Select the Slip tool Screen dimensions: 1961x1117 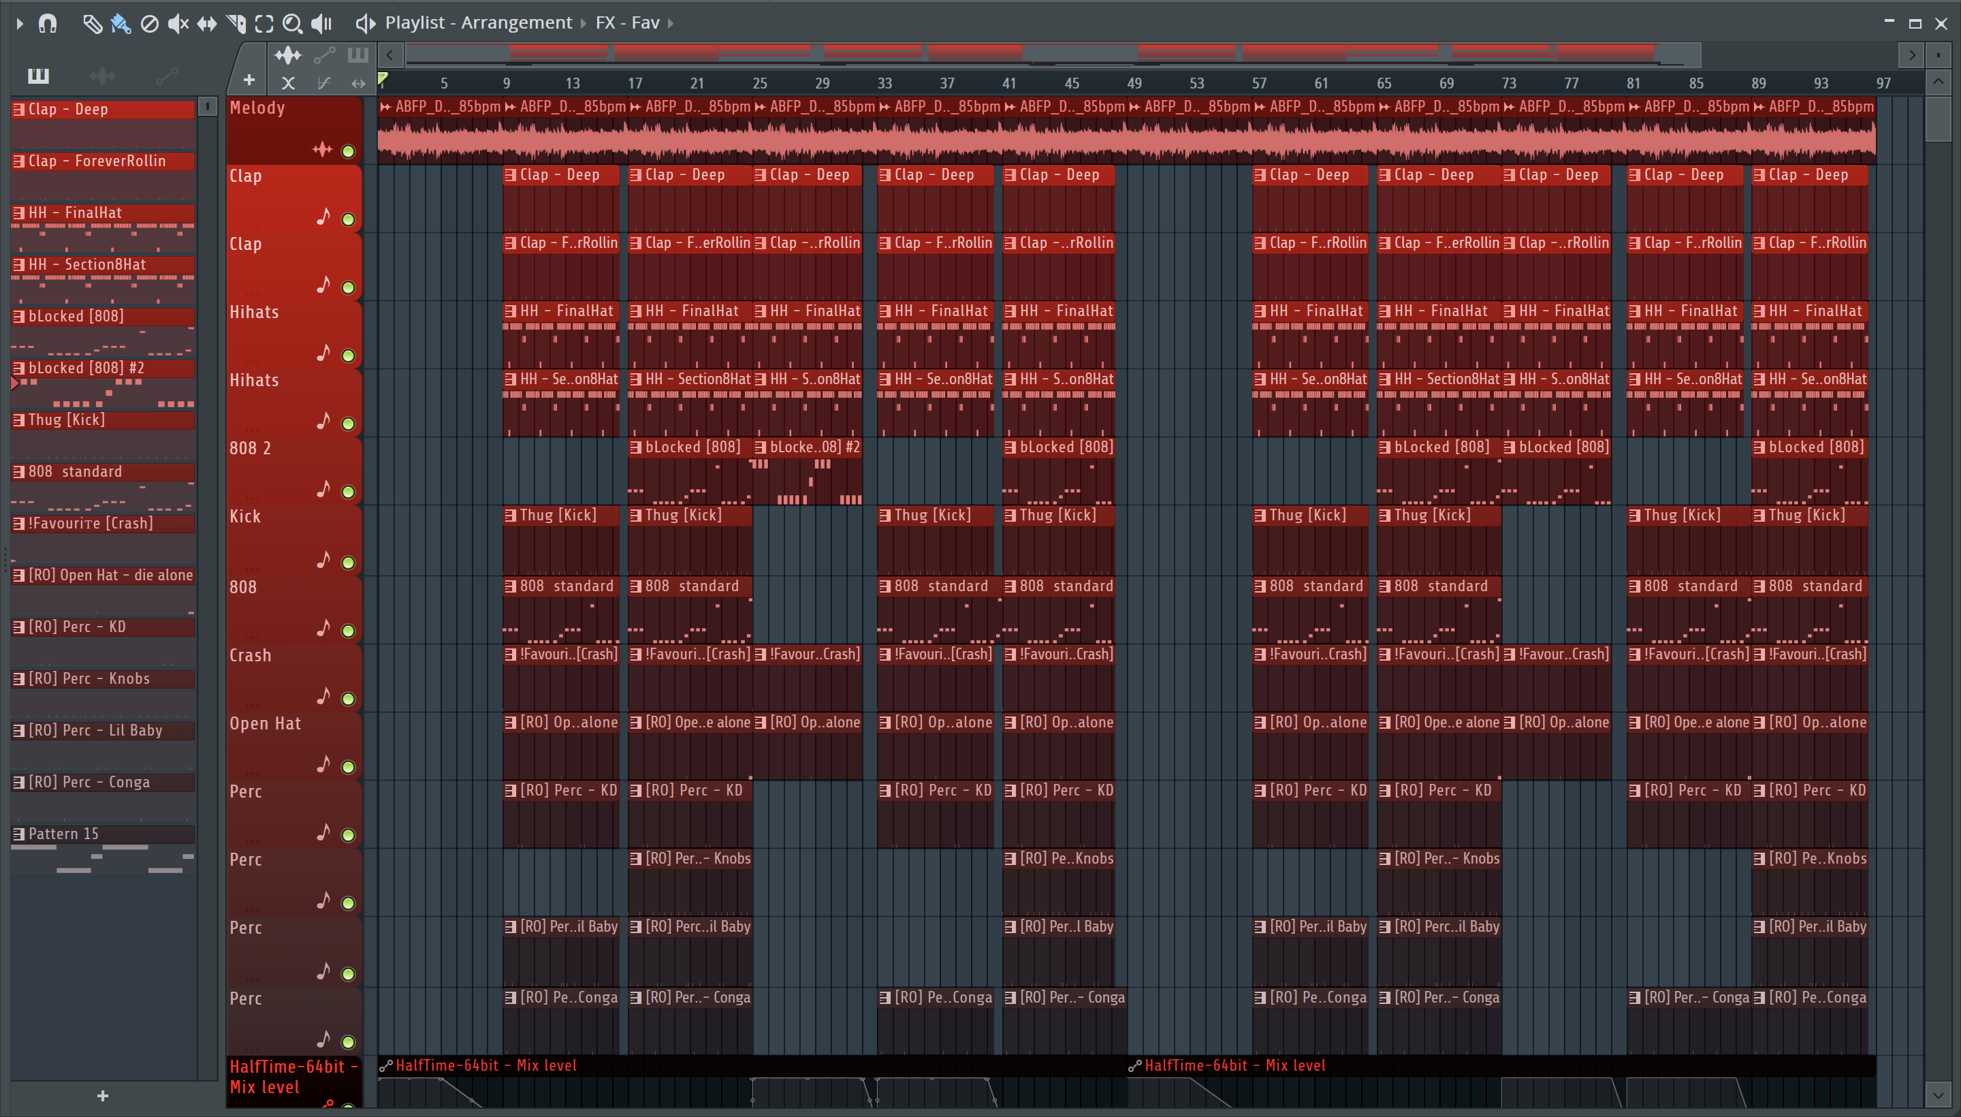207,23
